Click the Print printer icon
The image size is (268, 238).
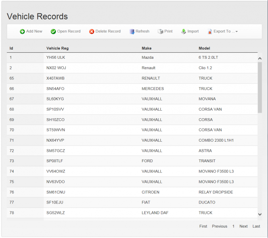[x=161, y=31]
